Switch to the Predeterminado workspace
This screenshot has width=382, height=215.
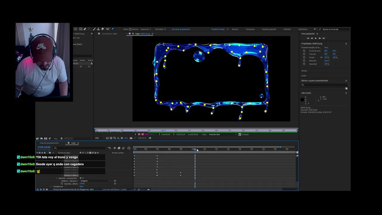coord(218,29)
